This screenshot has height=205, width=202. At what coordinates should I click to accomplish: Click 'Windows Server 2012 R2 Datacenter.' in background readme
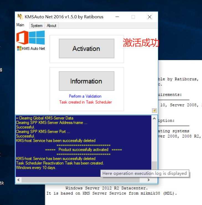[107, 188]
